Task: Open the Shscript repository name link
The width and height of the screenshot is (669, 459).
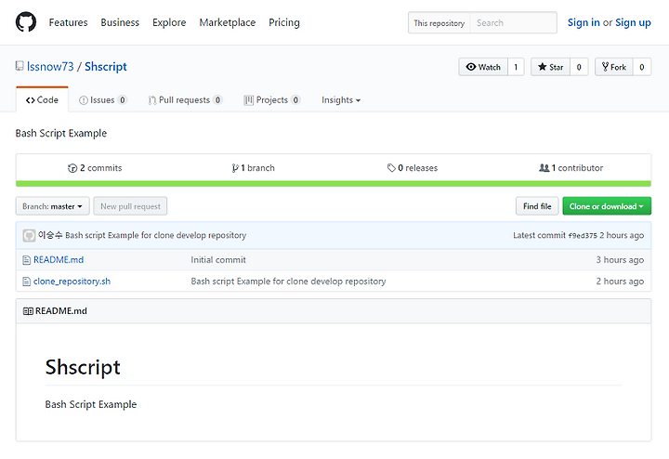Action: tap(106, 67)
